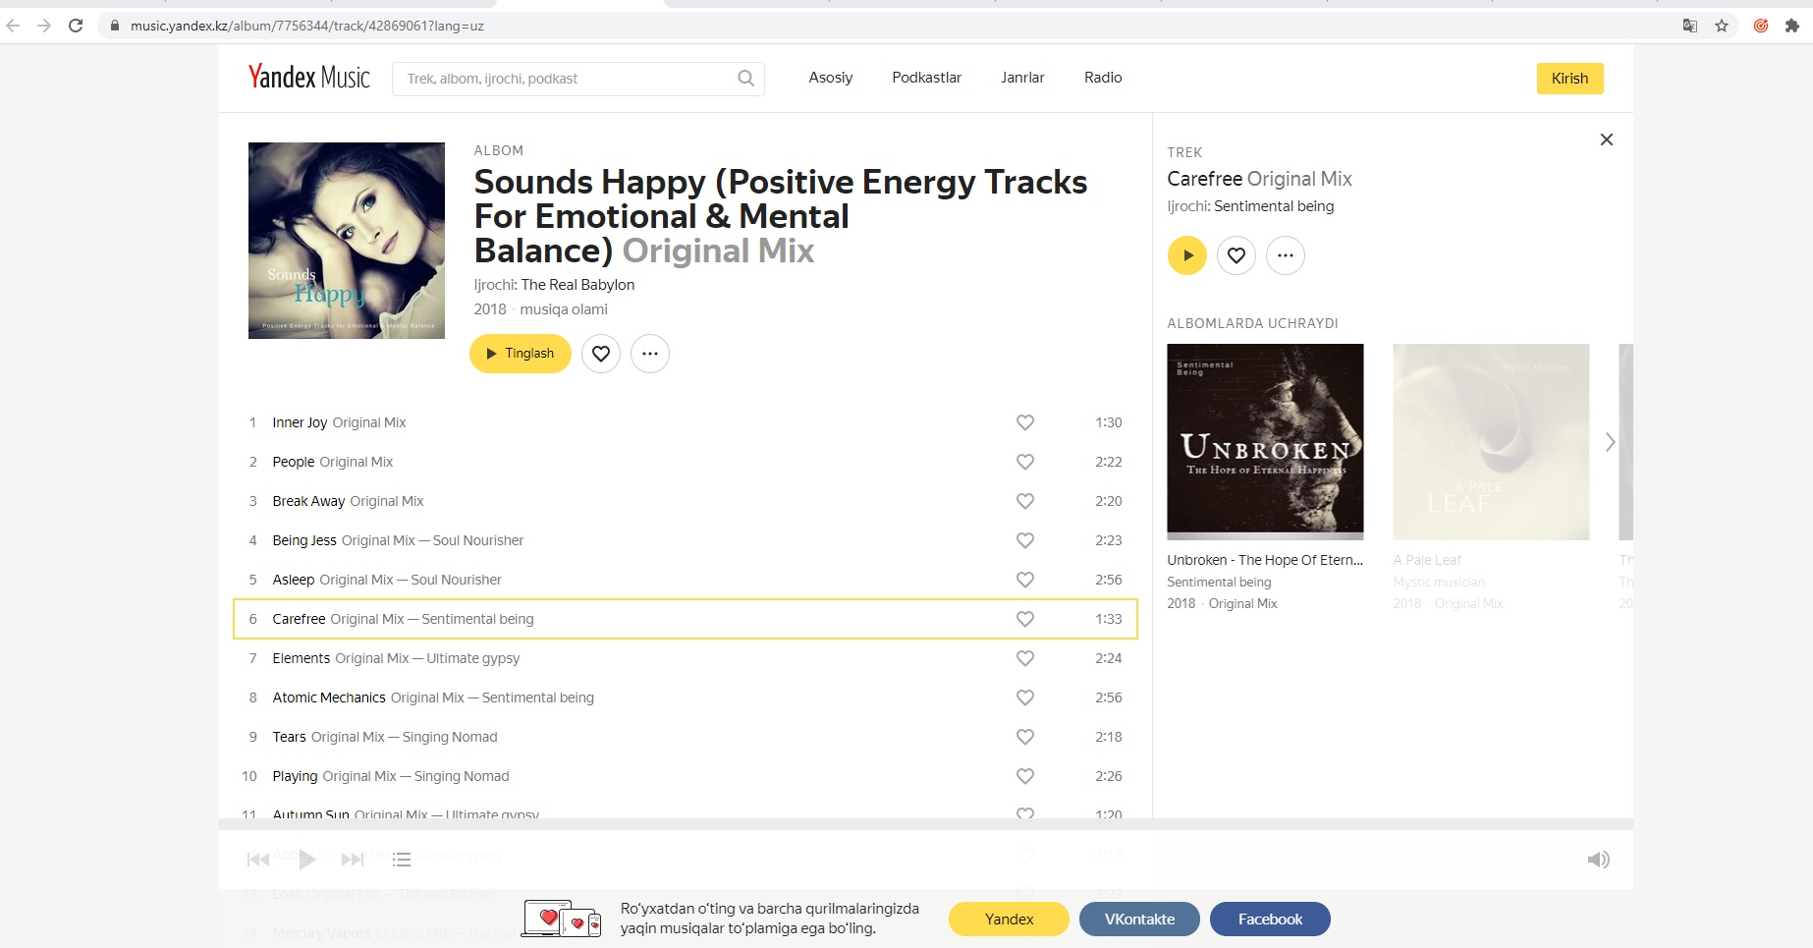The width and height of the screenshot is (1813, 948).
Task: Like the Inner Joy track
Action: tap(1024, 422)
